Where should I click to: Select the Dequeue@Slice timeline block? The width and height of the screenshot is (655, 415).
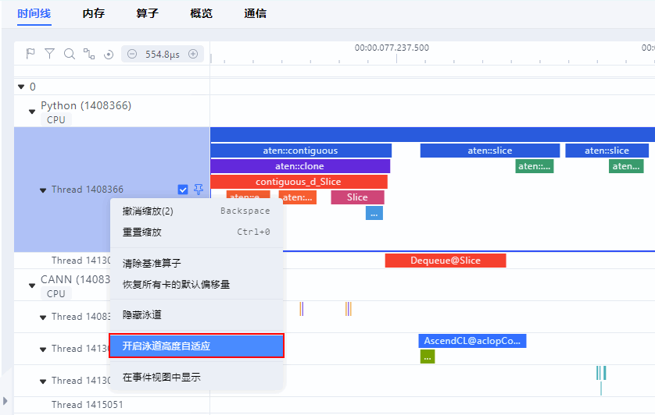[446, 261]
